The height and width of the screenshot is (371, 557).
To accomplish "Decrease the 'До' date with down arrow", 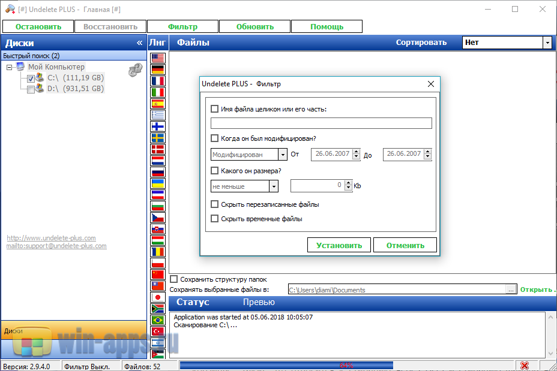I will [x=428, y=157].
